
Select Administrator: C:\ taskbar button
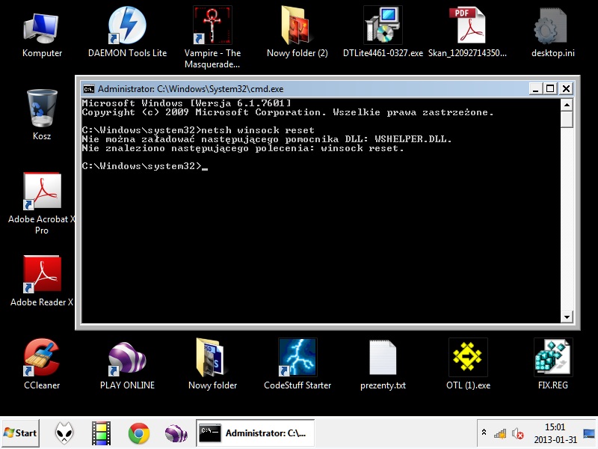tap(255, 433)
